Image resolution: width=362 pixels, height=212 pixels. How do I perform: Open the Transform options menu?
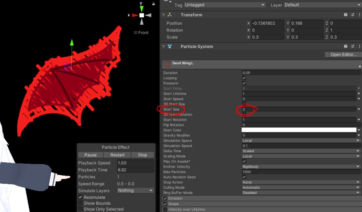coord(360,14)
